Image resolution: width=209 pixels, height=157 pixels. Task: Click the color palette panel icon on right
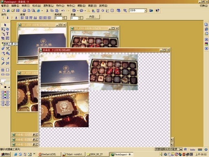tap(206, 44)
